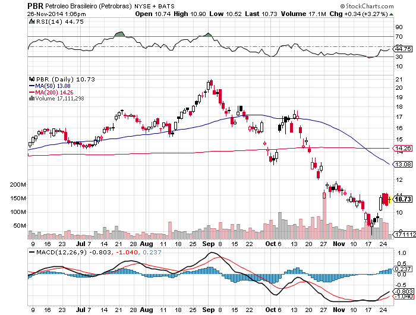This screenshot has width=416, height=315.
Task: Click the Aug label on price chart axis
Action: [x=146, y=244]
